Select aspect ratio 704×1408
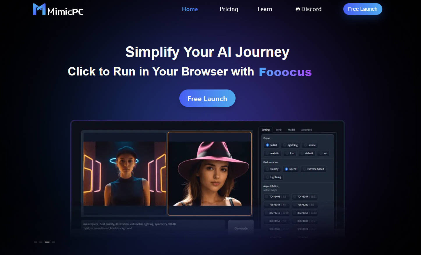This screenshot has height=255, width=421. [x=276, y=197]
